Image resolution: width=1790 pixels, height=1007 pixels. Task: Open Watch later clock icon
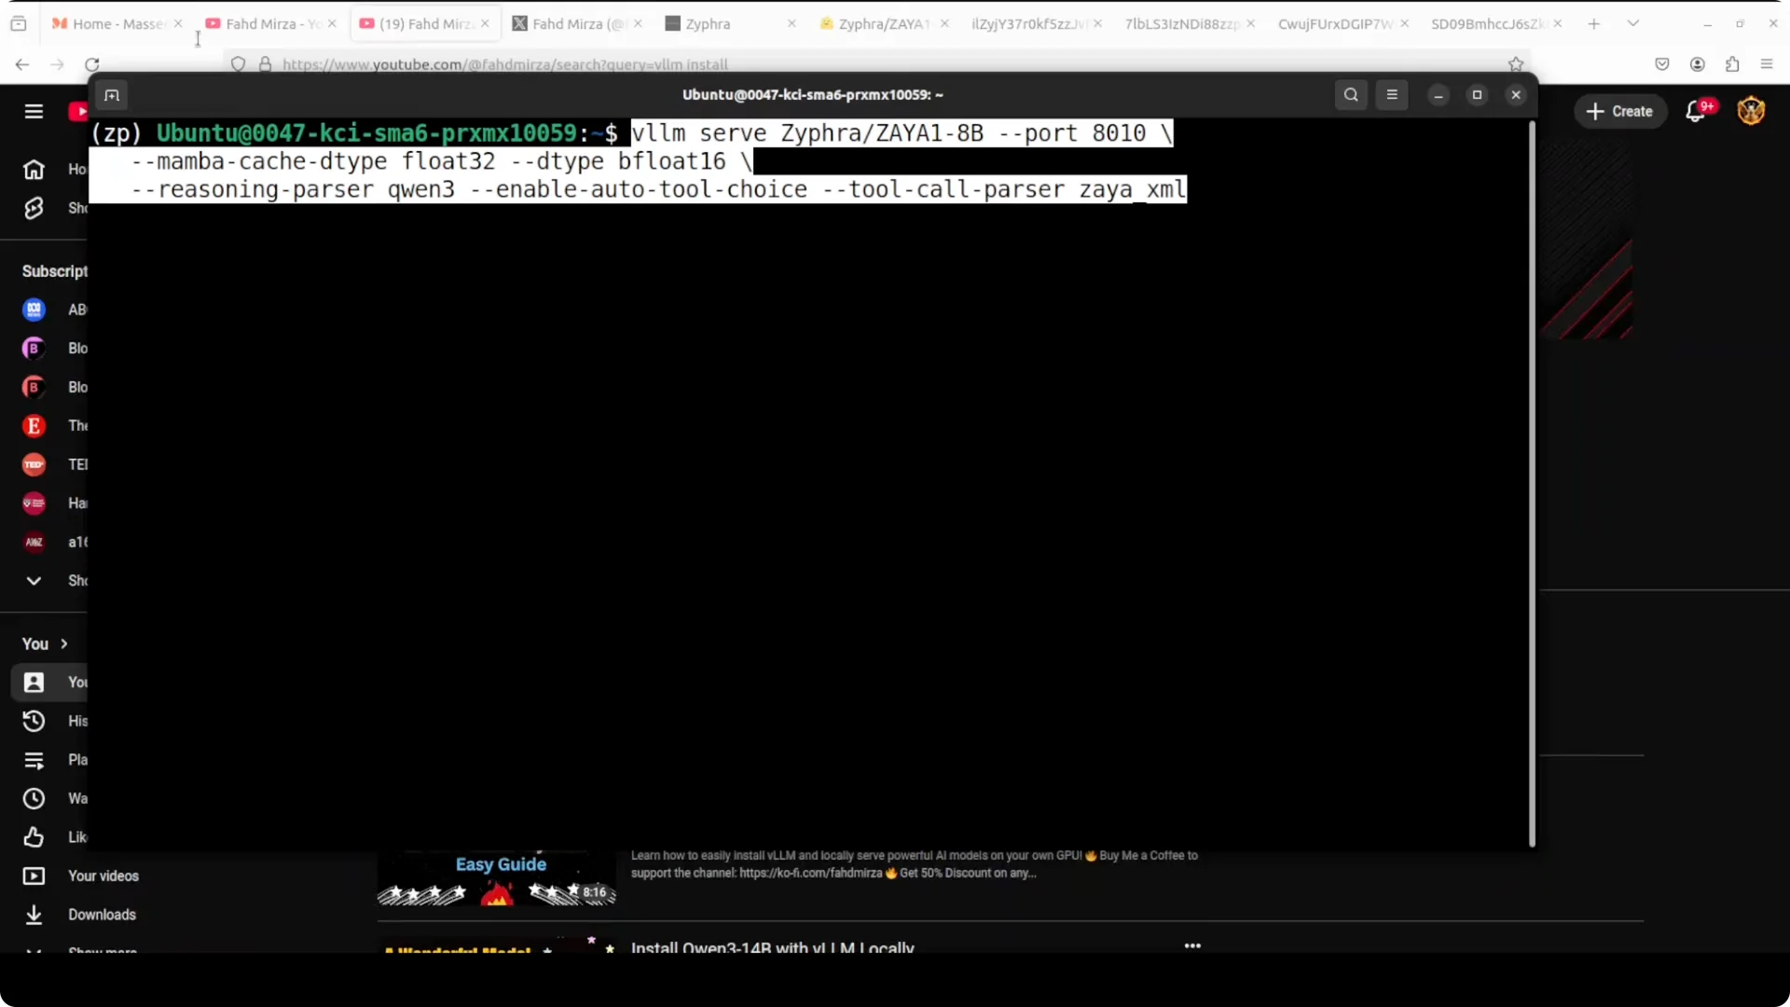[x=34, y=799]
